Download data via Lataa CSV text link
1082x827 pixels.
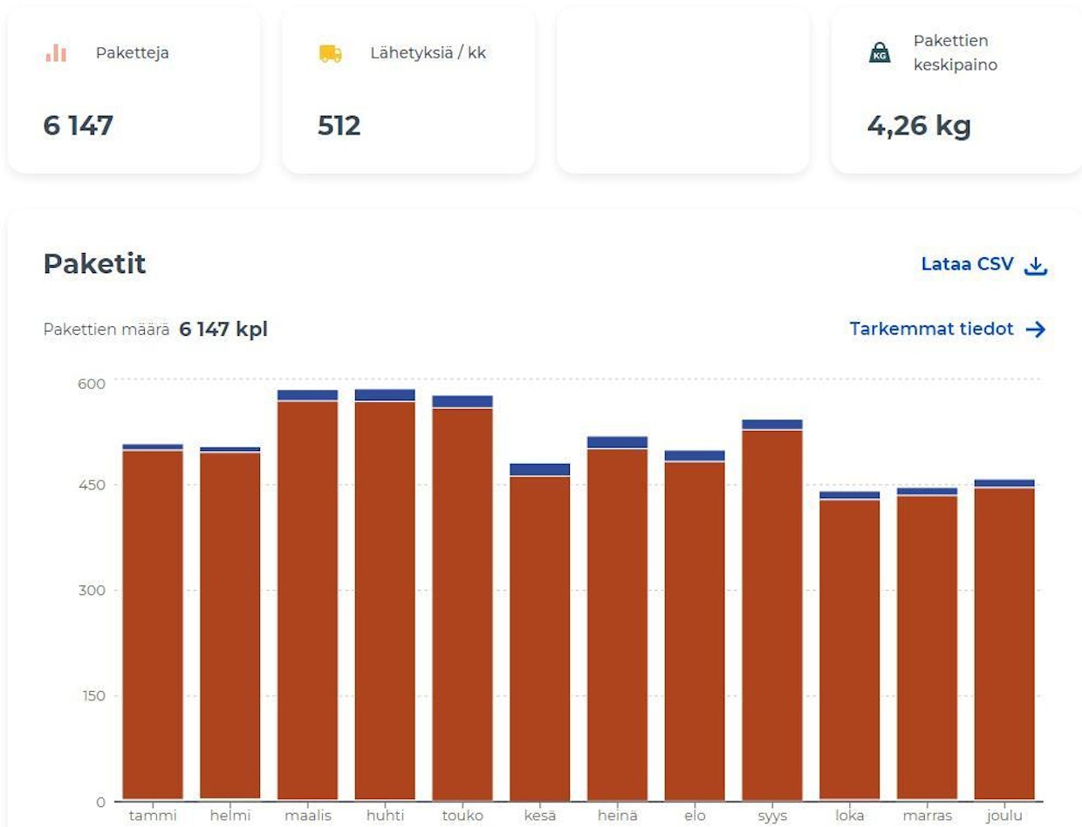point(967,264)
